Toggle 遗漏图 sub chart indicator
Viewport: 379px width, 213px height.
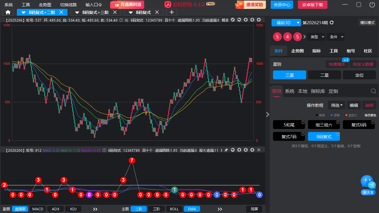(20, 209)
